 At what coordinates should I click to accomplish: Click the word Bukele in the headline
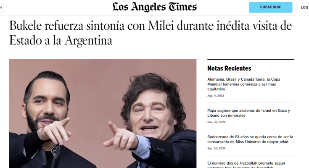click(x=25, y=26)
